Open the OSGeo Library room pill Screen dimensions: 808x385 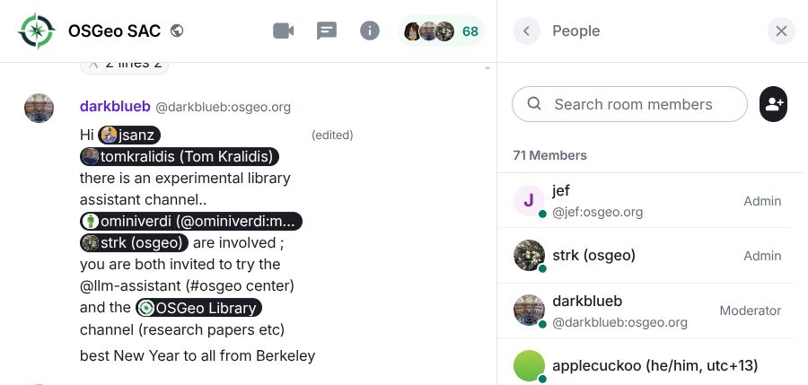tap(198, 308)
